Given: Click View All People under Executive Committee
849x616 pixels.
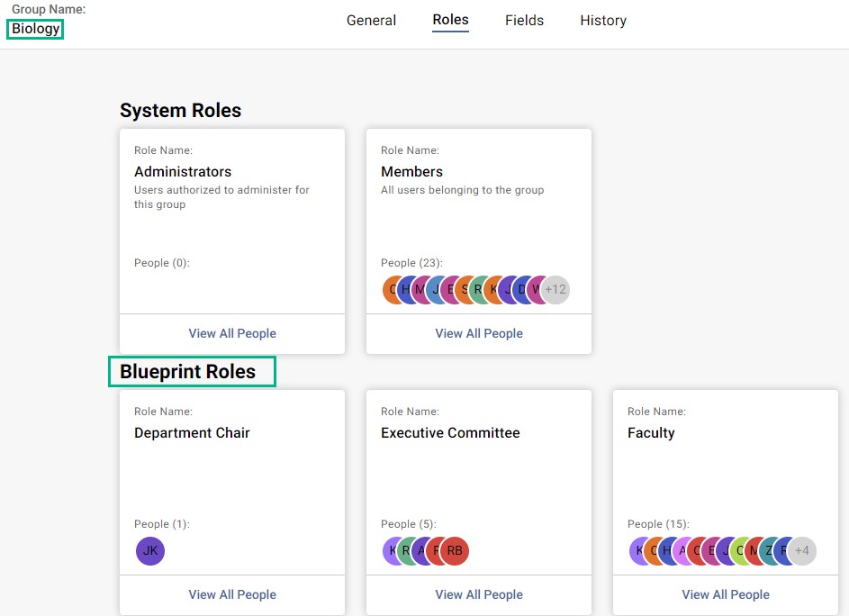Looking at the screenshot, I should click(478, 594).
